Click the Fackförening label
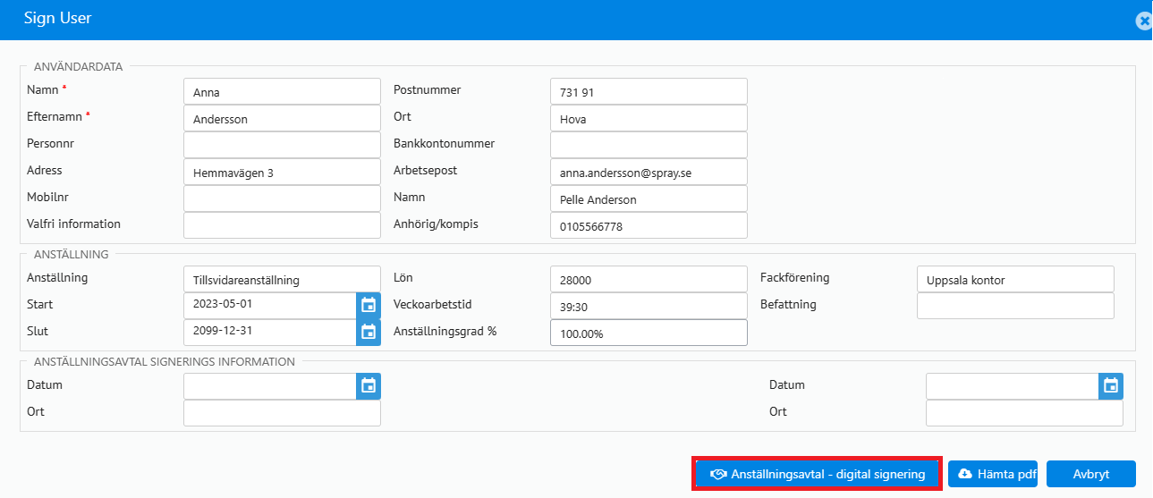The height and width of the screenshot is (498, 1153). 794,277
